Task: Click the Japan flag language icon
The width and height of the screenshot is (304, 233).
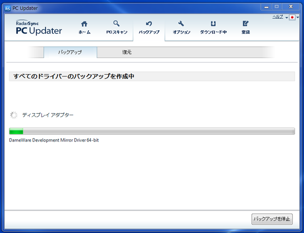Action: [x=292, y=17]
